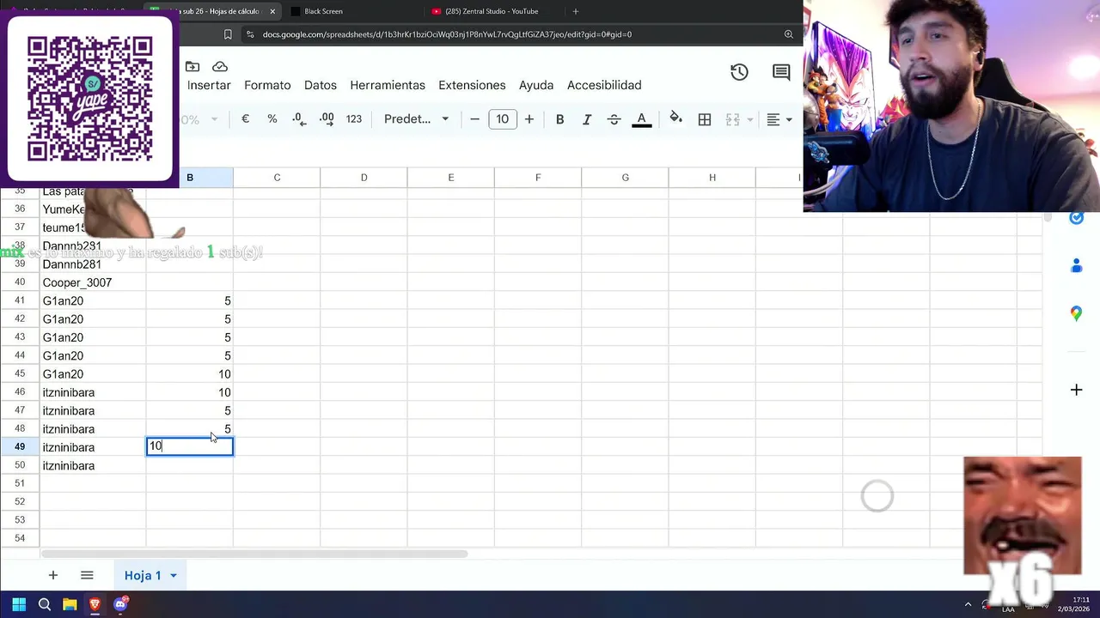Apply strikethrough formatting
Viewport: 1100px width, 618px height.
(614, 119)
